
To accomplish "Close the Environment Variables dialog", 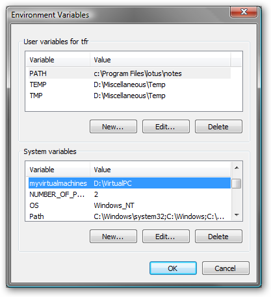I will tap(244, 12).
